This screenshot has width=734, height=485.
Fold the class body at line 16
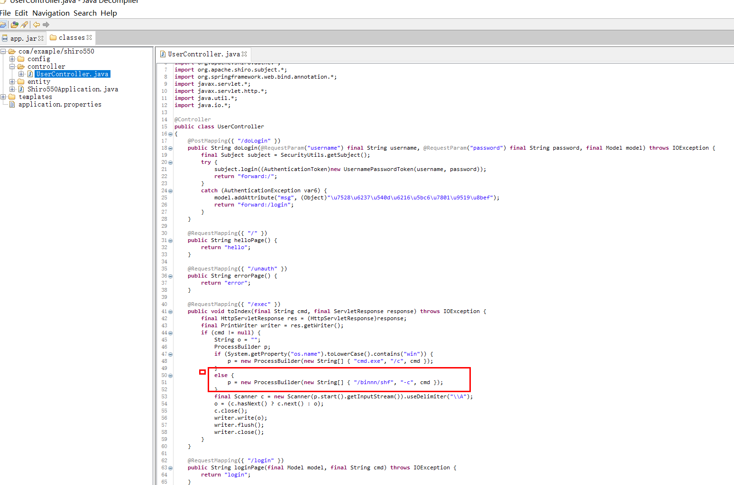(171, 134)
